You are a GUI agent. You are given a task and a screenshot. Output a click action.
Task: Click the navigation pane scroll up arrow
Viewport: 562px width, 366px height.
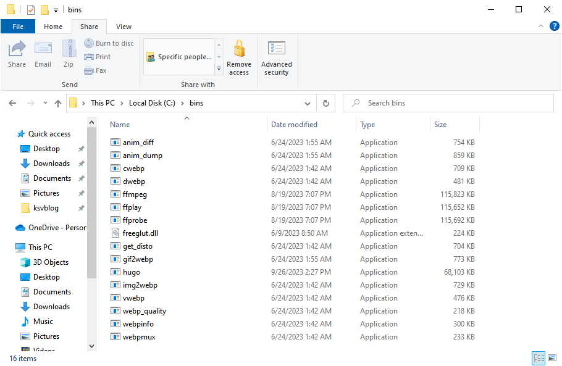pos(92,122)
